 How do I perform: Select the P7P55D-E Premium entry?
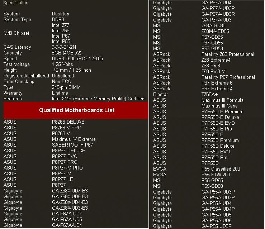pyautogui.click(x=222, y=112)
